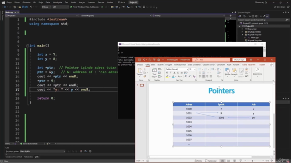The height and width of the screenshot is (163, 291).
Task: Clear all formatting icon in Yazı Tipi group
Action: click(194, 77)
